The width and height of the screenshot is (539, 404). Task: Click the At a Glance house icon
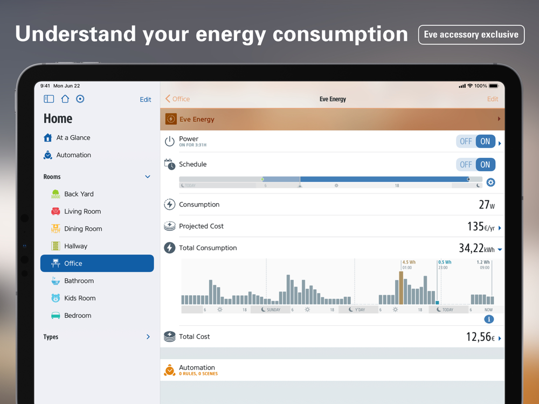pos(48,138)
